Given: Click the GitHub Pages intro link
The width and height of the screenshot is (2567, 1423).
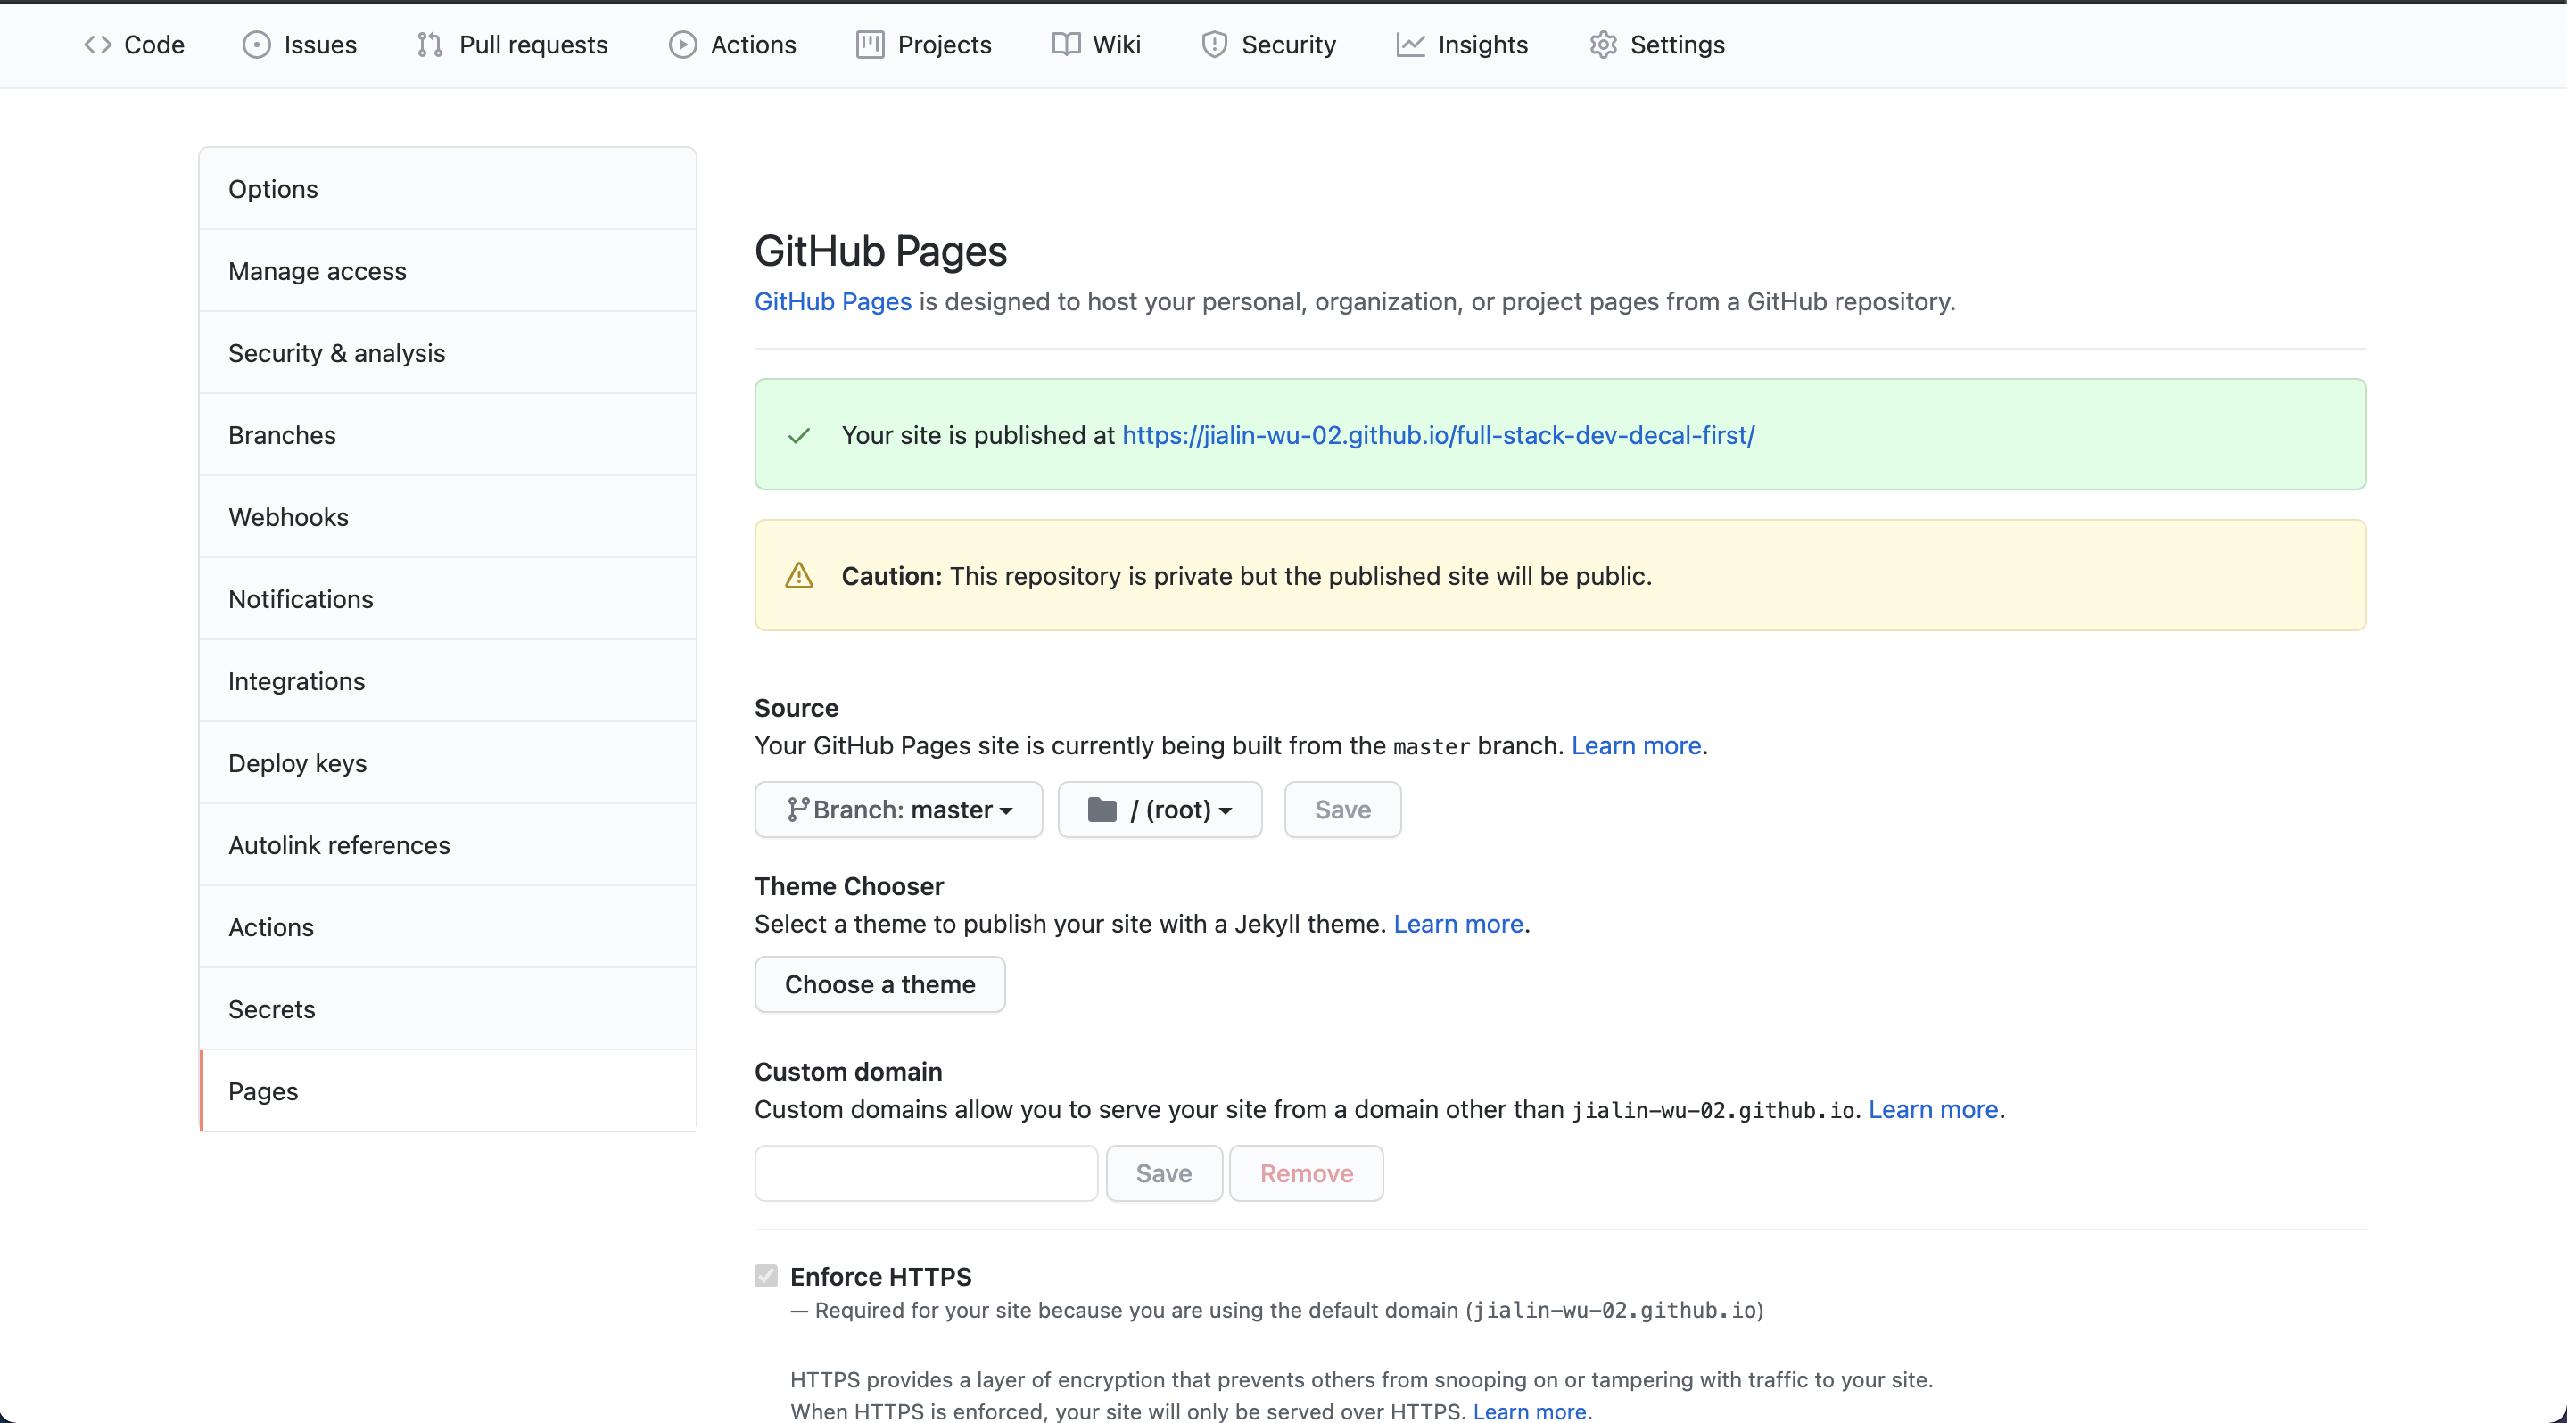Looking at the screenshot, I should (833, 301).
